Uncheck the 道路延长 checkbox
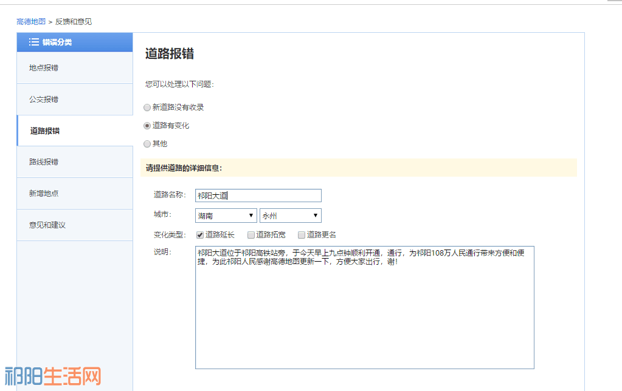 [200, 235]
